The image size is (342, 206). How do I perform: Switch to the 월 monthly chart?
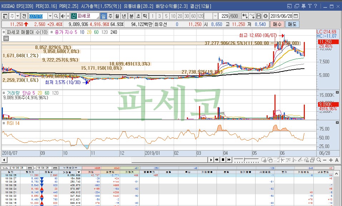click(x=117, y=16)
